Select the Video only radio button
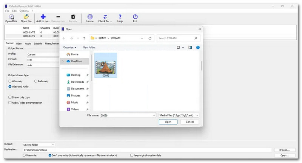The width and height of the screenshot is (302, 163). point(10,81)
